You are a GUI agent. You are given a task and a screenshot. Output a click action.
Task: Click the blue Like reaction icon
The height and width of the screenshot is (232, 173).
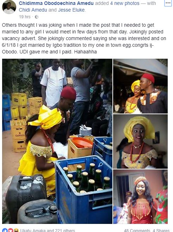(5, 230)
